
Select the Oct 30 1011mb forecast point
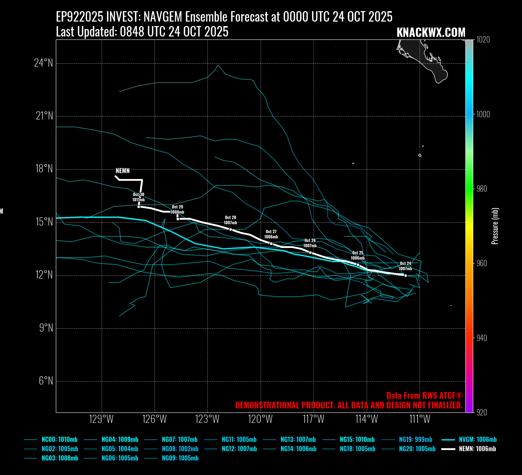pyautogui.click(x=139, y=207)
